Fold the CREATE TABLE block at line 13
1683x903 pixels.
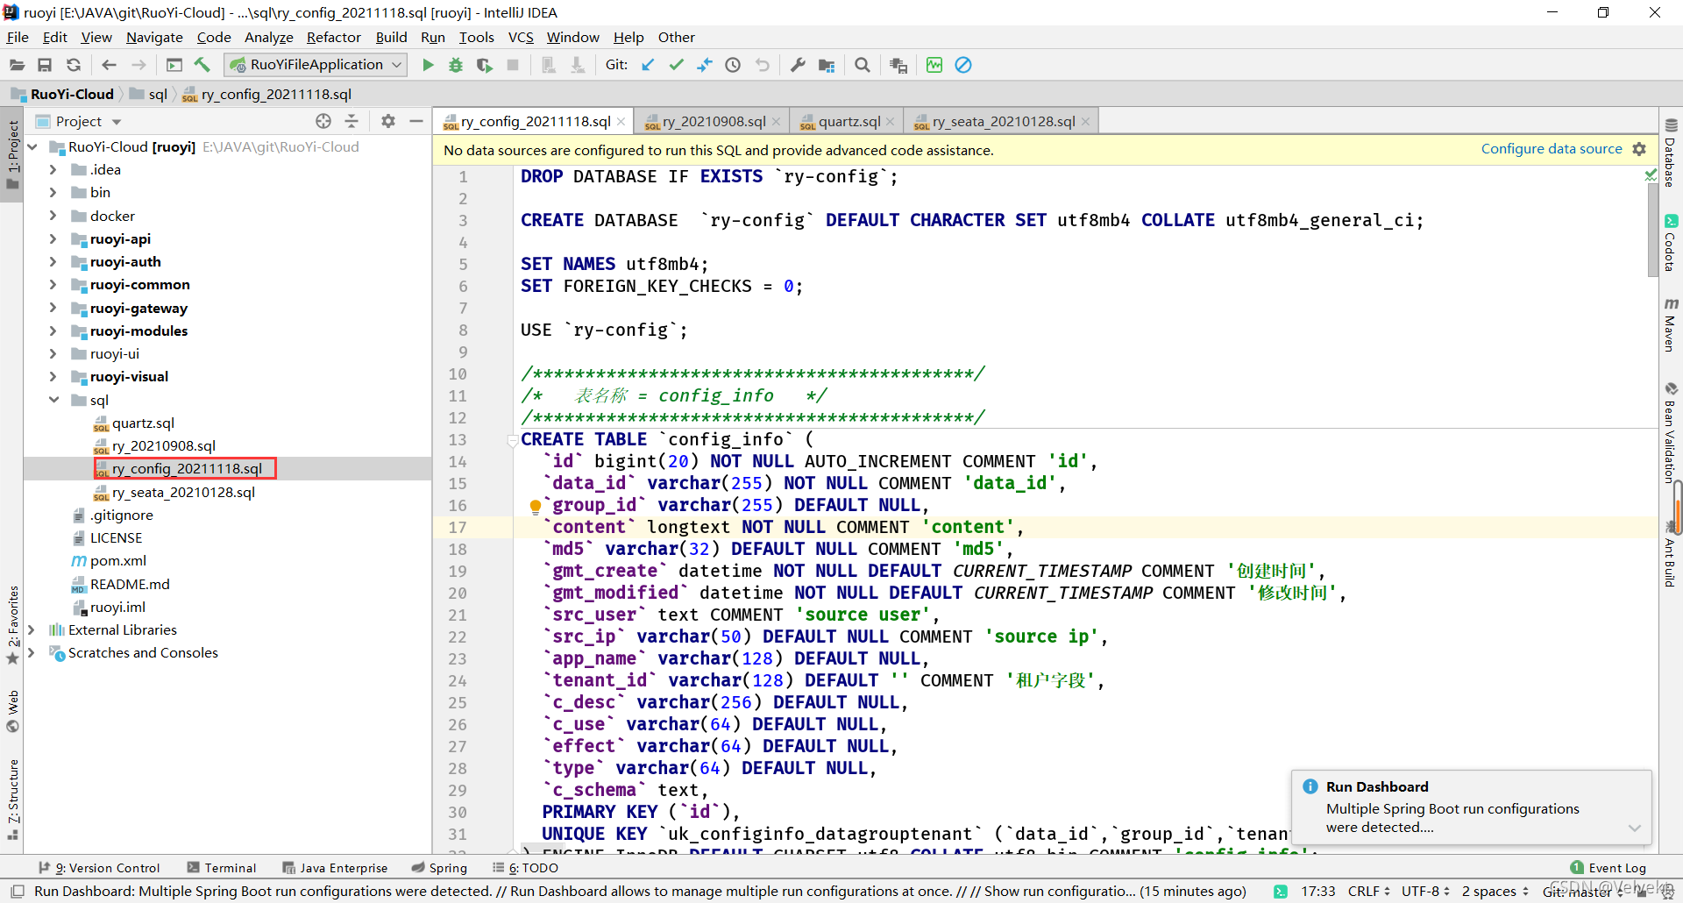tap(513, 441)
